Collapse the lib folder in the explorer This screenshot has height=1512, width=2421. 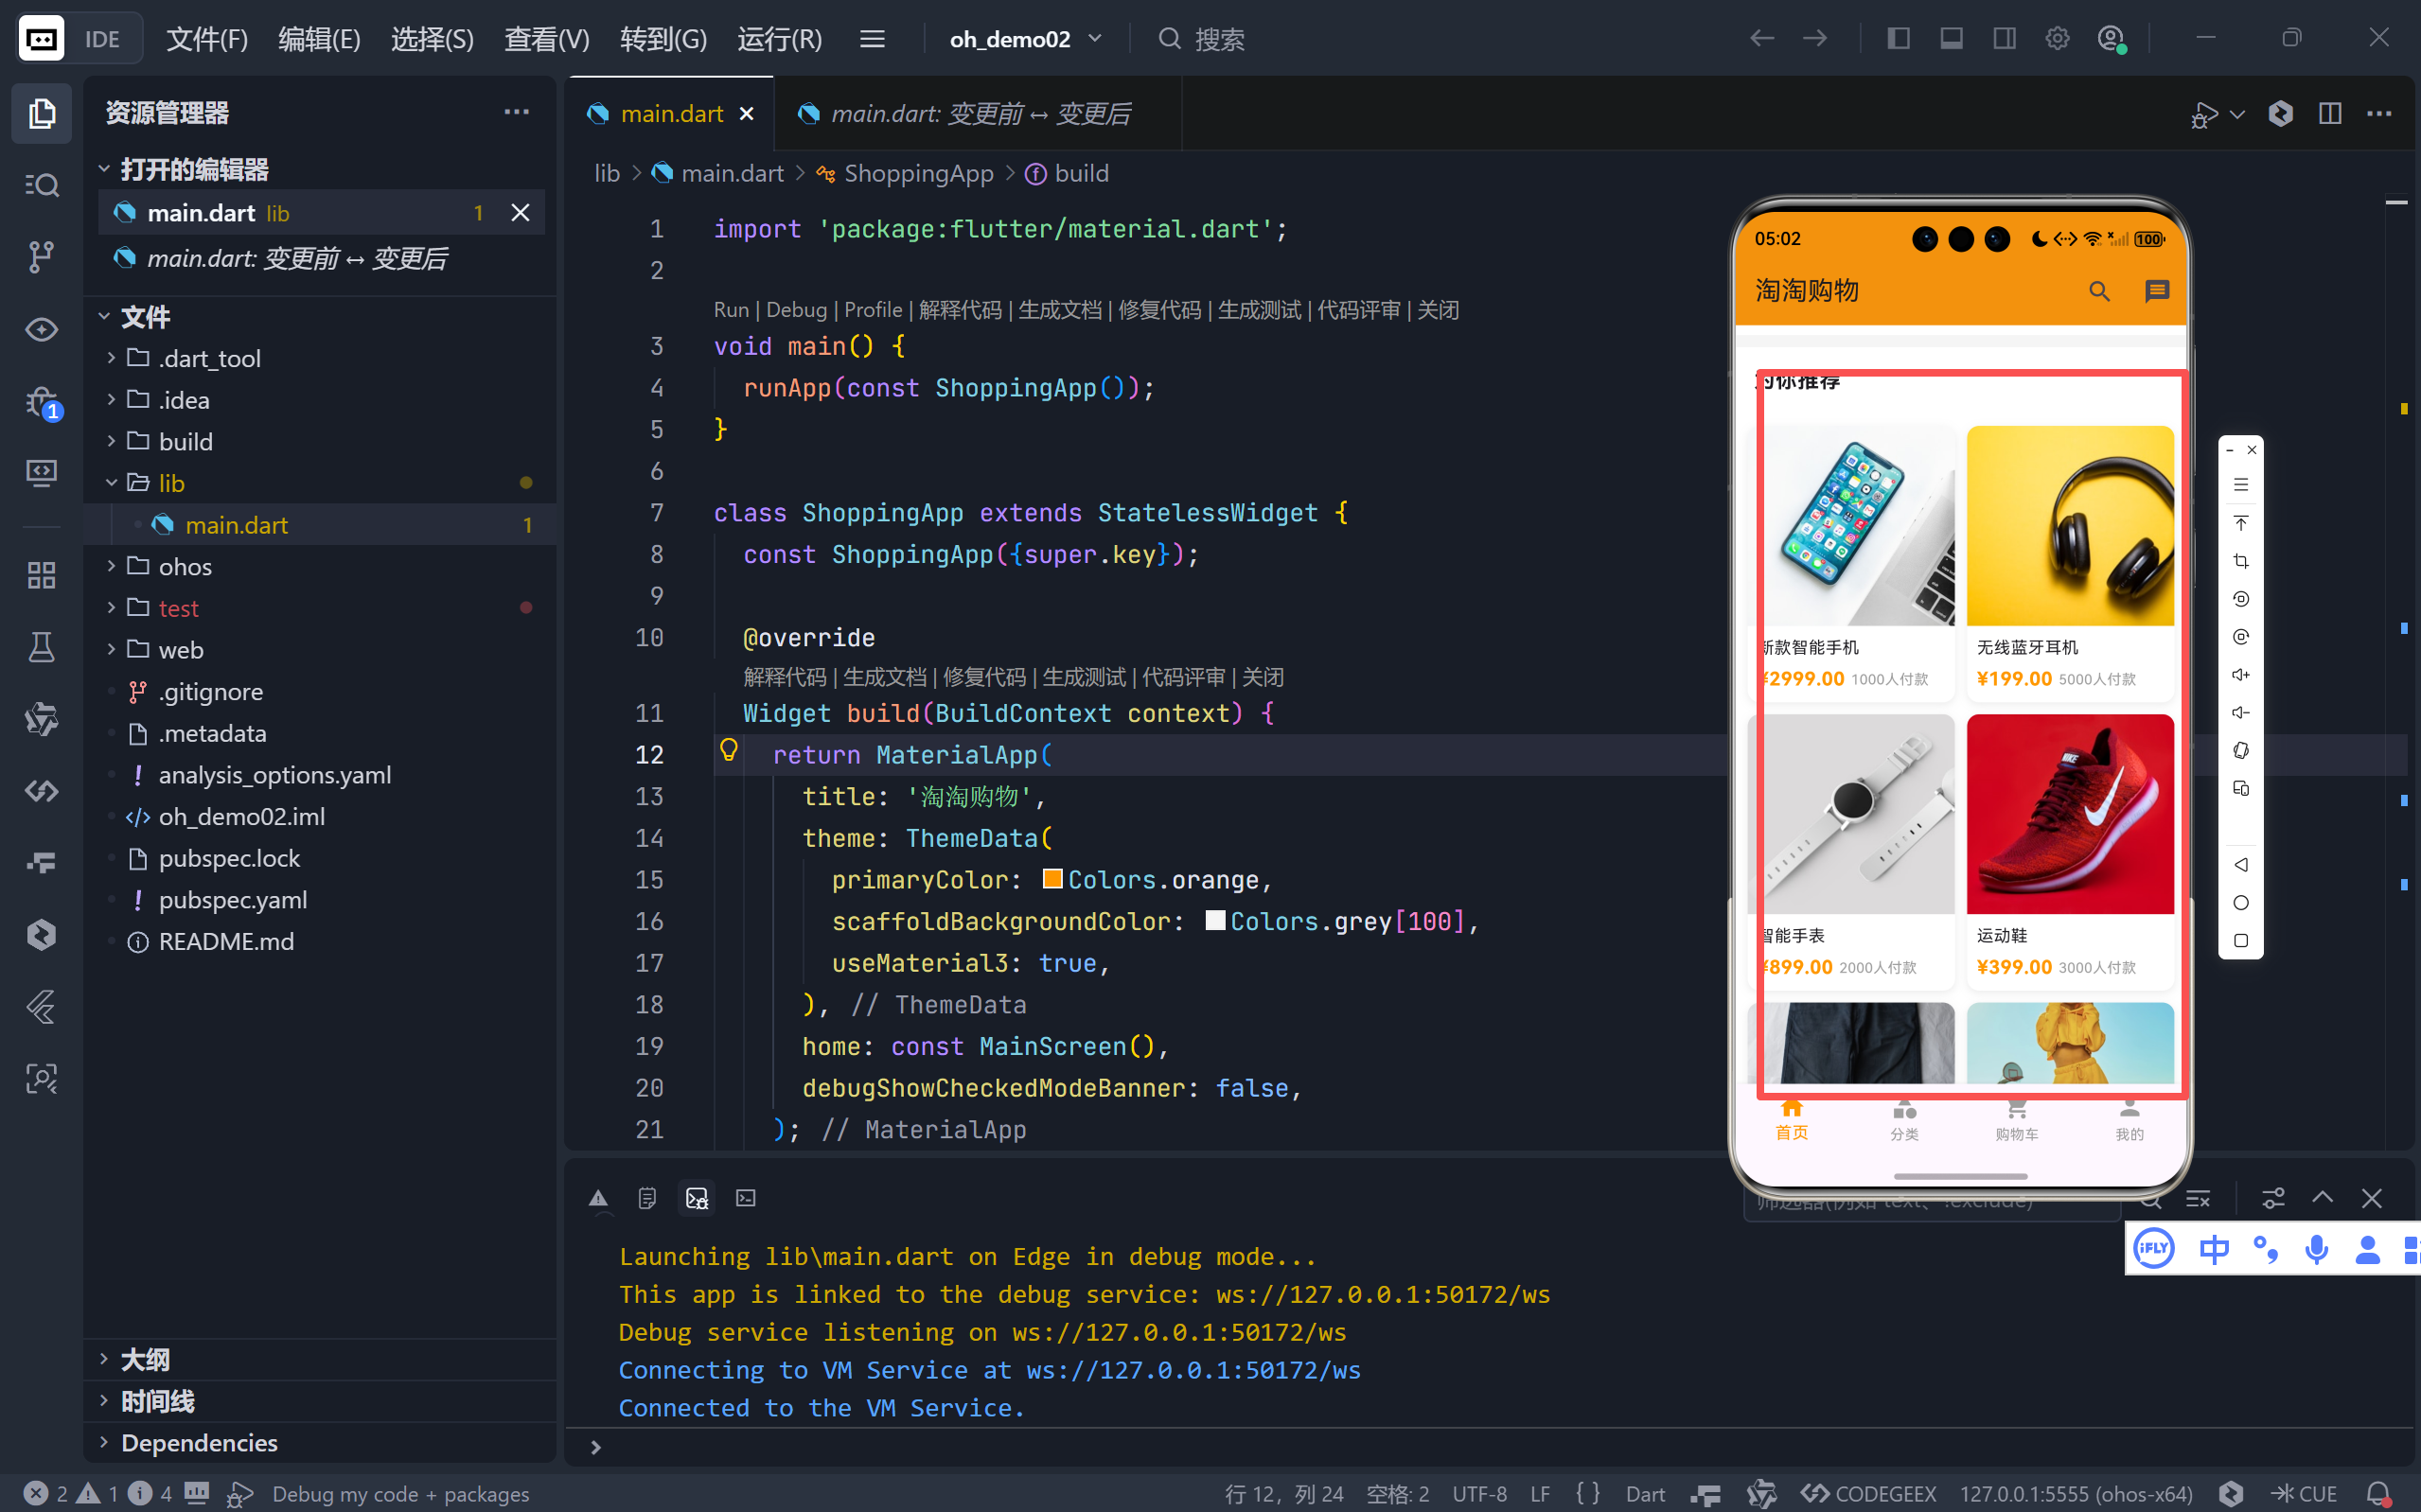pos(171,482)
